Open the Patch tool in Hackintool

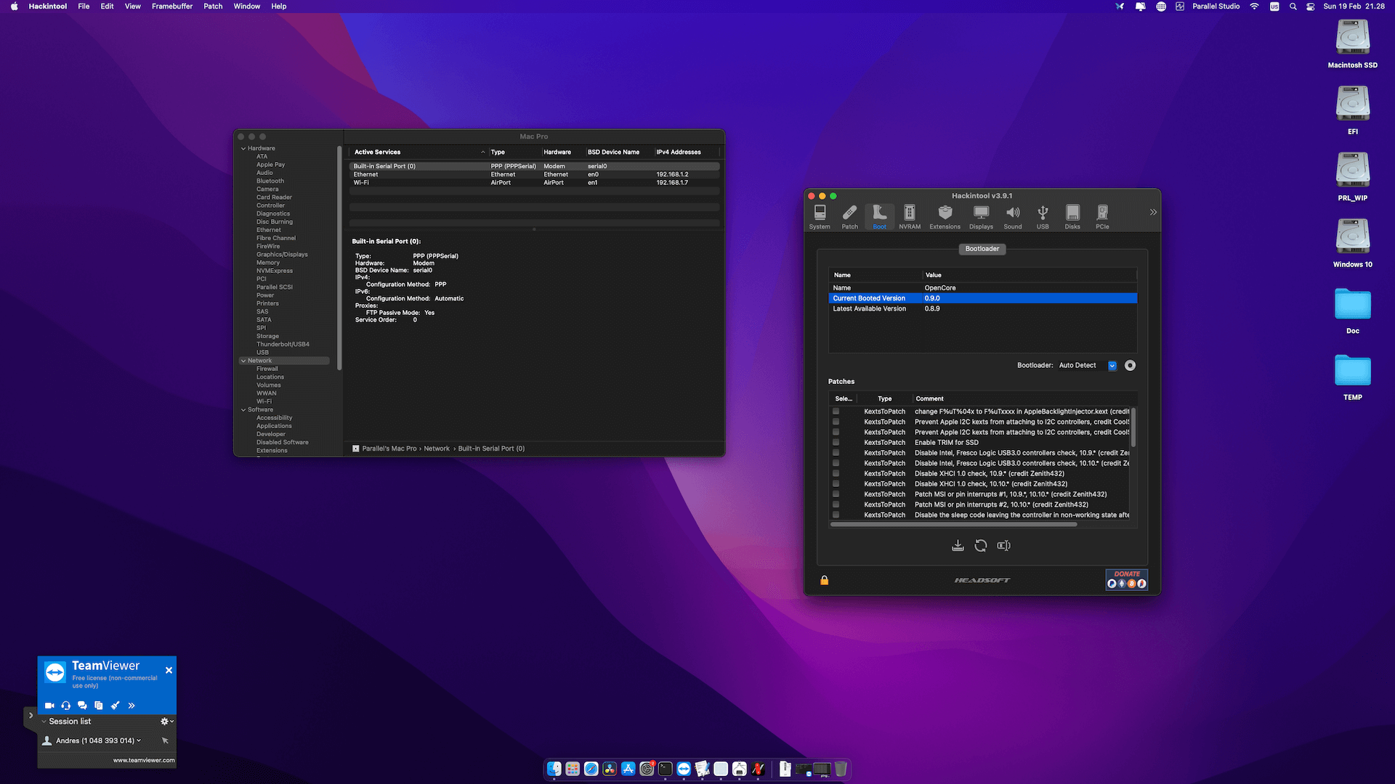pos(849,216)
